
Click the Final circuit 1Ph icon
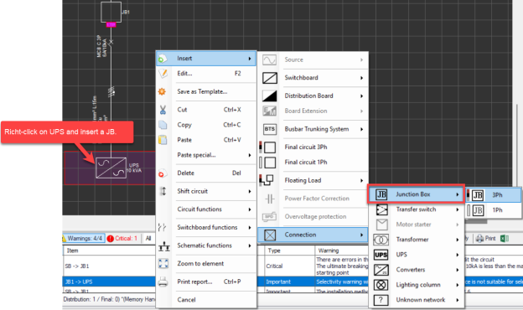(x=268, y=163)
